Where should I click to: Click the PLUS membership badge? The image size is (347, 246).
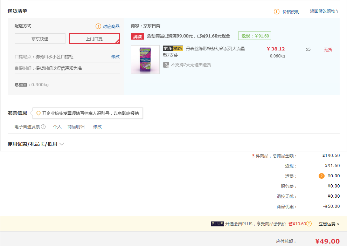pos(217,224)
